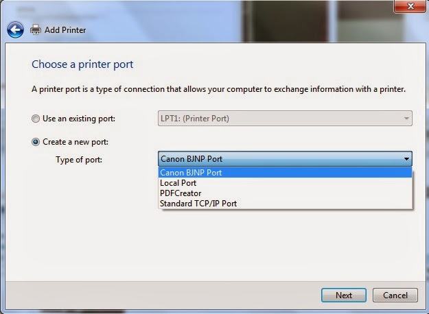Click the Type of port dropdown arrow
The height and width of the screenshot is (314, 429).
pyautogui.click(x=406, y=159)
